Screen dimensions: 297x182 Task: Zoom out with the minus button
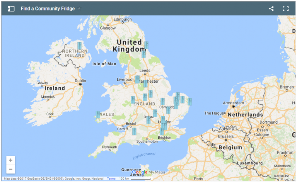(10, 169)
